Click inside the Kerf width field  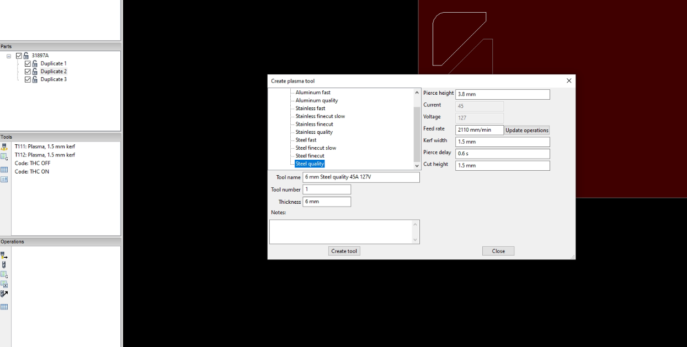(502, 142)
